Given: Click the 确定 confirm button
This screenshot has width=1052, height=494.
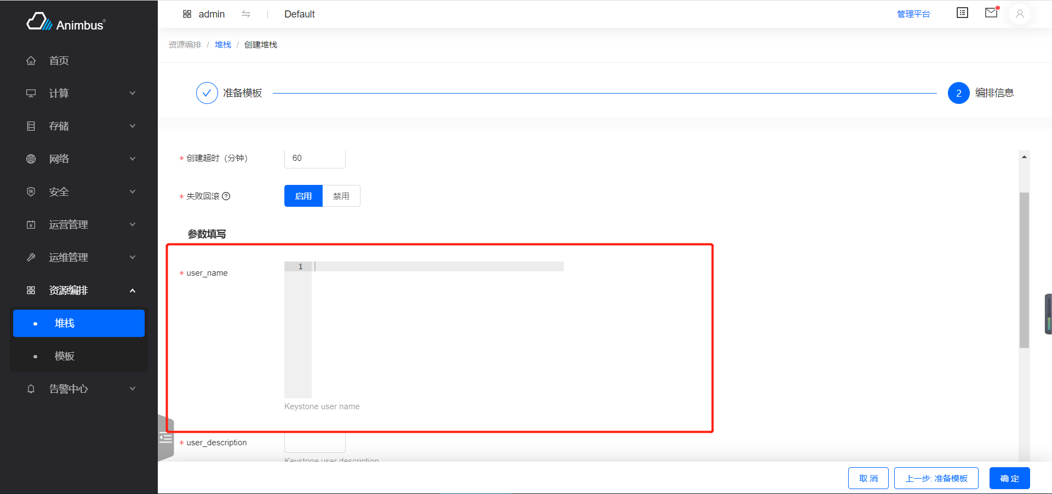Looking at the screenshot, I should coord(1009,478).
